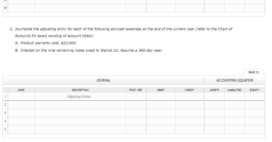Click the Assets cell in row 2
Screen dimensions: 272x142
[214, 105]
